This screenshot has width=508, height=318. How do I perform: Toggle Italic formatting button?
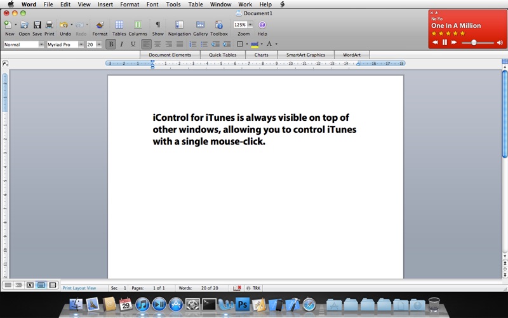122,45
